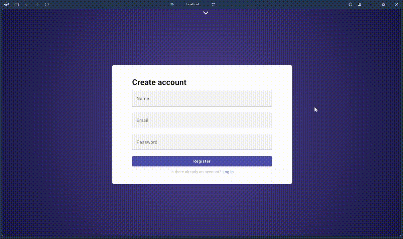403x239 pixels.
Task: Open site settings sliders icon beside localhost
Action: tap(214, 4)
